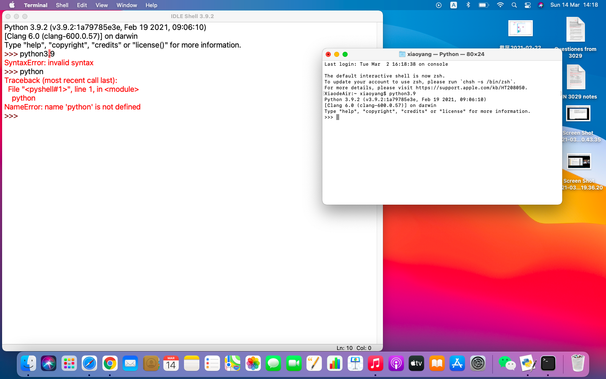Open Finder from the Dock
606x379 pixels.
coord(28,363)
